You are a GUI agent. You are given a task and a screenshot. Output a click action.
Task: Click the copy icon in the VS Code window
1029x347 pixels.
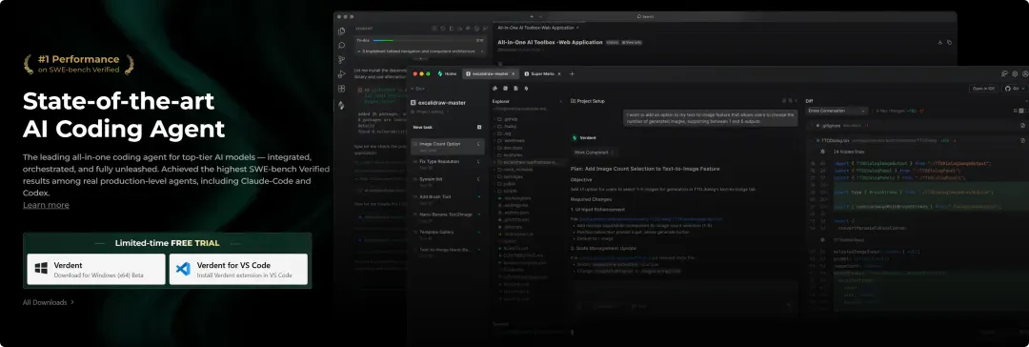(949, 42)
